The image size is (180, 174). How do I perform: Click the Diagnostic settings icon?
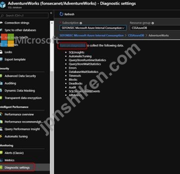[x=1, y=167]
